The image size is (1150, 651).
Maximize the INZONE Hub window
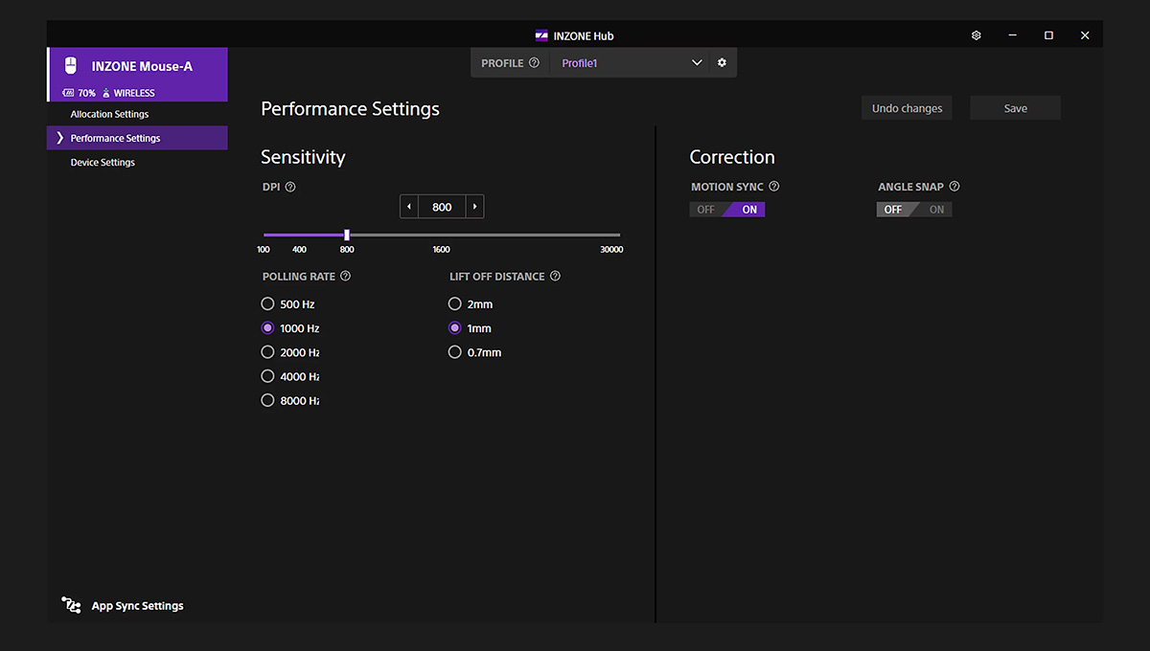tap(1048, 35)
